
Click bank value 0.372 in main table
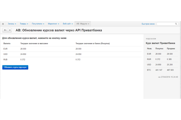click(78, 60)
